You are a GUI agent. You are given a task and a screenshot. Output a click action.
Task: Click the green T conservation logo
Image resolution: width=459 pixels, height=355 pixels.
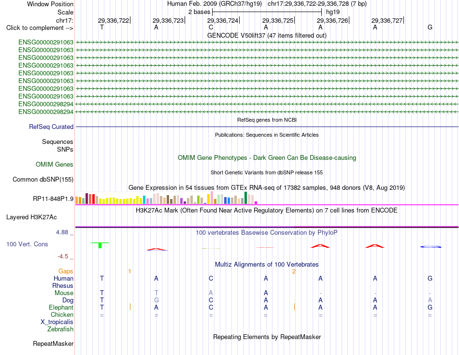pyautogui.click(x=100, y=245)
